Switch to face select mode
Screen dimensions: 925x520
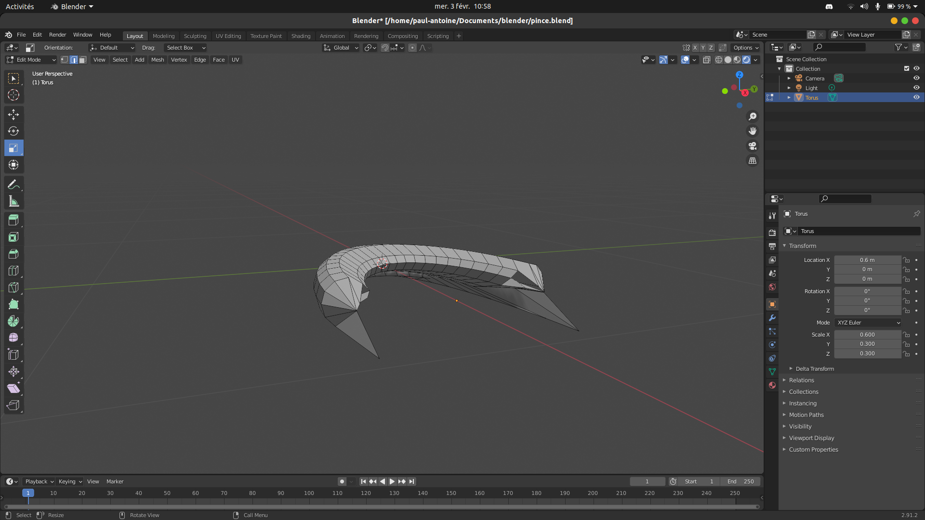(82, 60)
